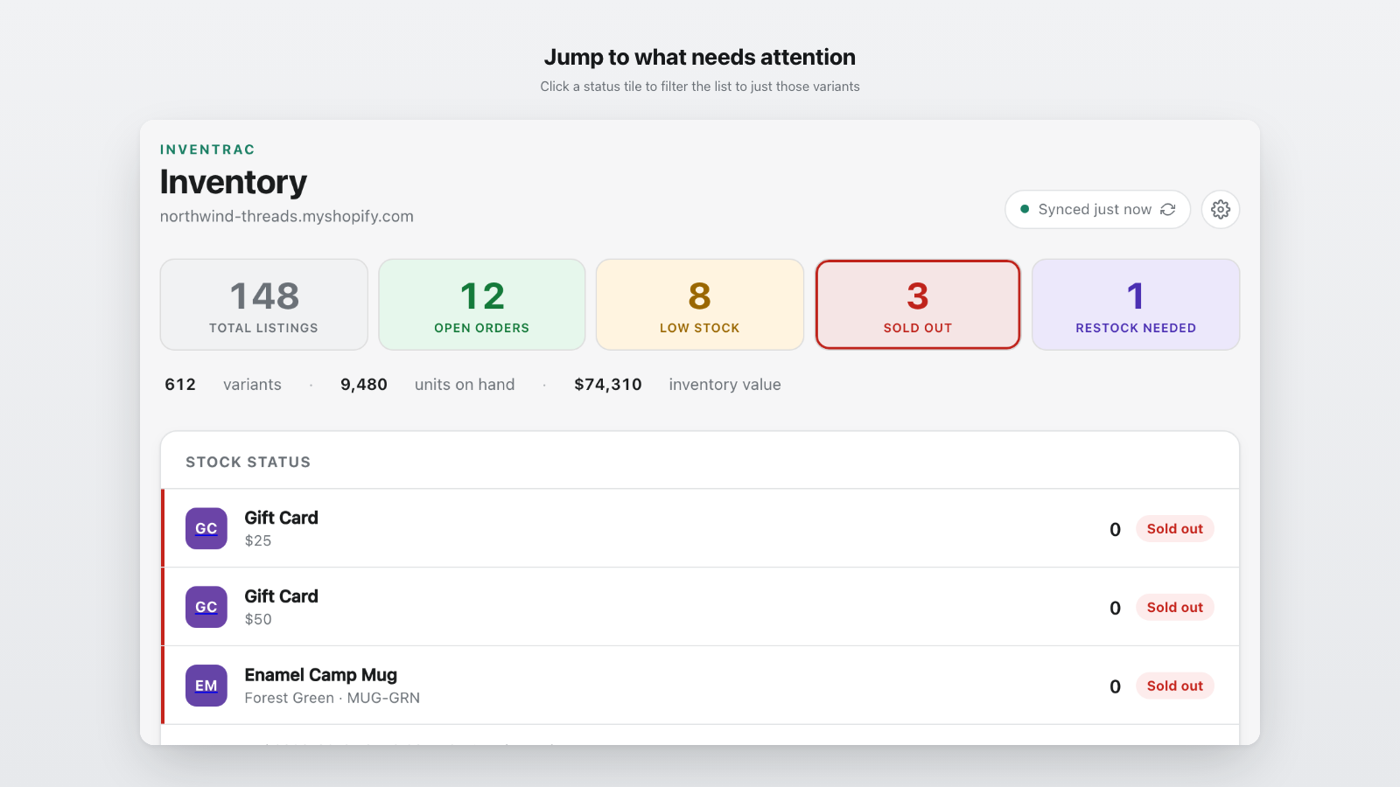1400x787 pixels.
Task: Click the green sync status dot
Action: 1025,210
